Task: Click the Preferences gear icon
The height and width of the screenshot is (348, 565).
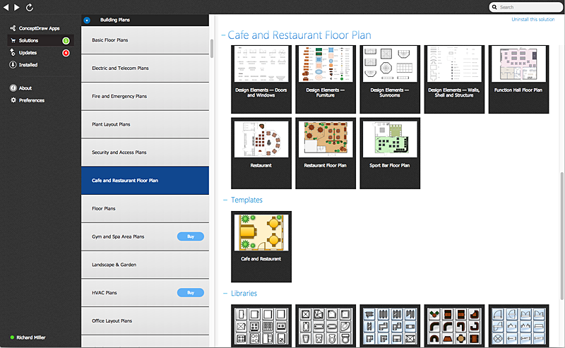Action: click(13, 100)
